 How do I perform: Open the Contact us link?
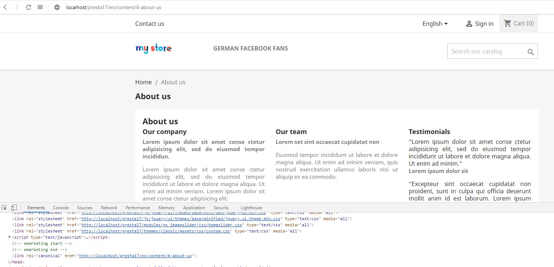click(150, 24)
